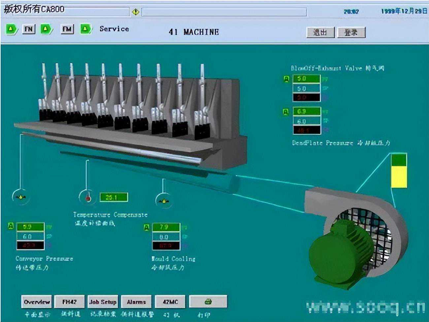This screenshot has height=322, width=429.
Task: Click the green arrow icon left of FN
Action: 11,29
